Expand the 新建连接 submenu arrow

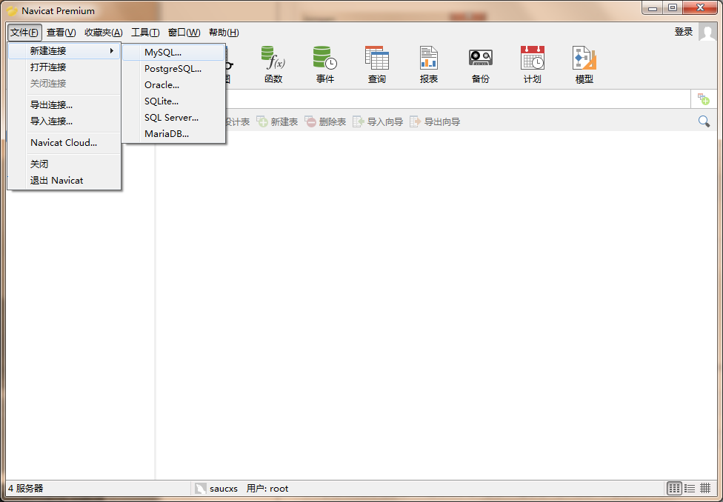click(x=112, y=50)
